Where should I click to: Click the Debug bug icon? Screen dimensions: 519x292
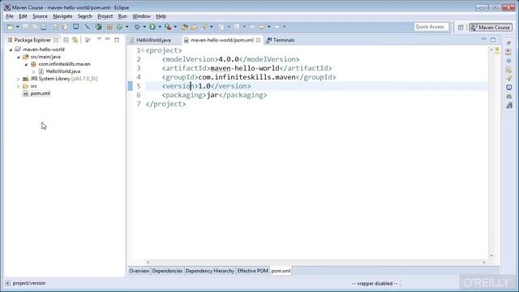(x=137, y=27)
